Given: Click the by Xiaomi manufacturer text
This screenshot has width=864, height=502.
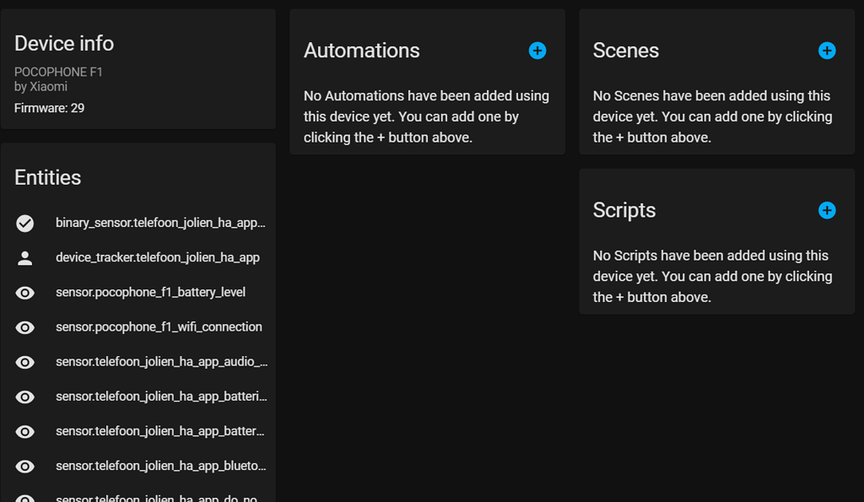Looking at the screenshot, I should pos(40,87).
